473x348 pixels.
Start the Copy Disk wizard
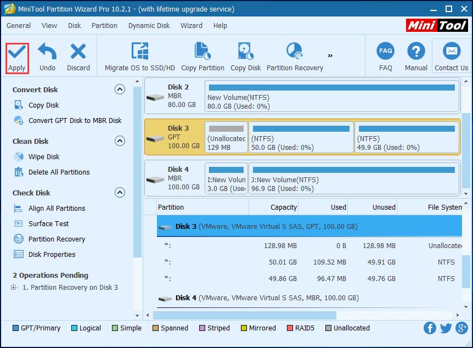click(245, 53)
